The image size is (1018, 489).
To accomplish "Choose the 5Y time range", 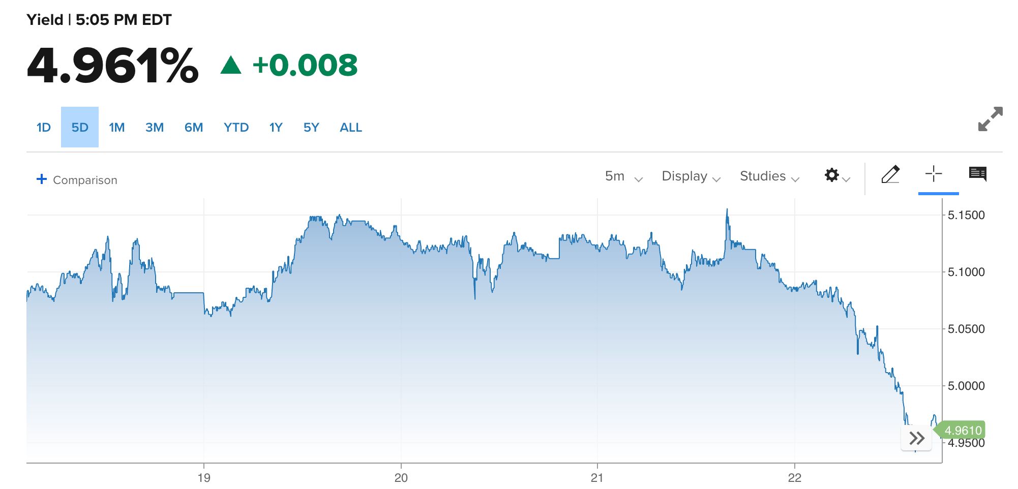I will 311,128.
